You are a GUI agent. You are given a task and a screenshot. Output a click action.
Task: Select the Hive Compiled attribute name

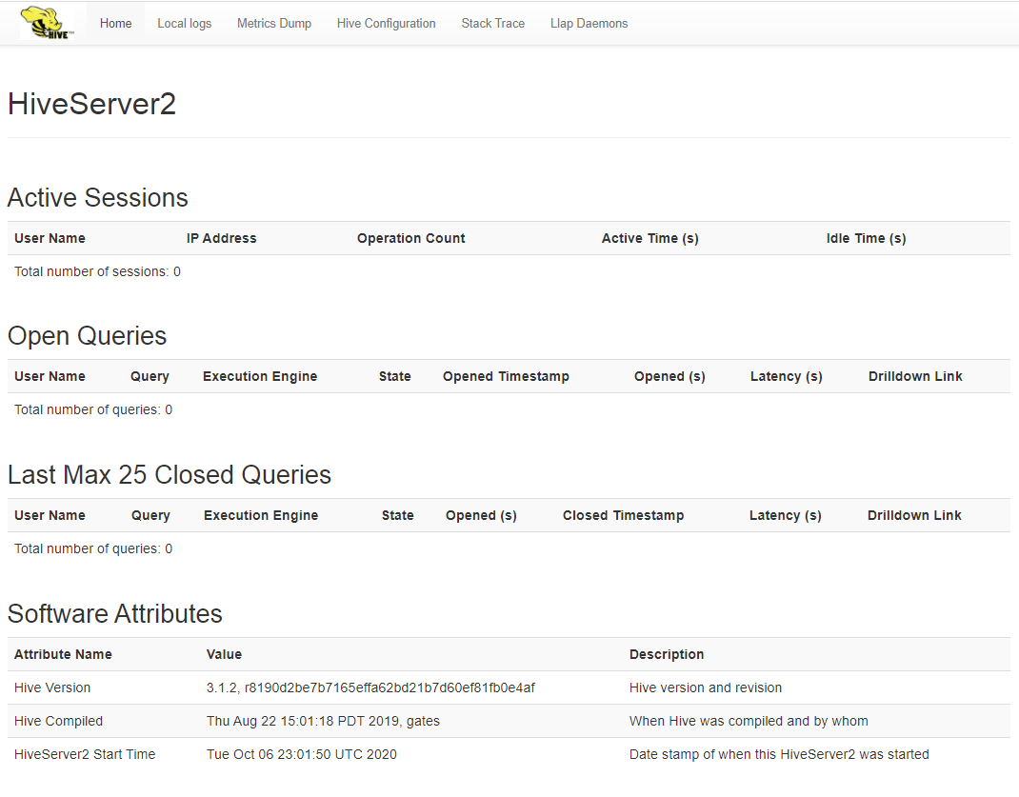(x=58, y=721)
